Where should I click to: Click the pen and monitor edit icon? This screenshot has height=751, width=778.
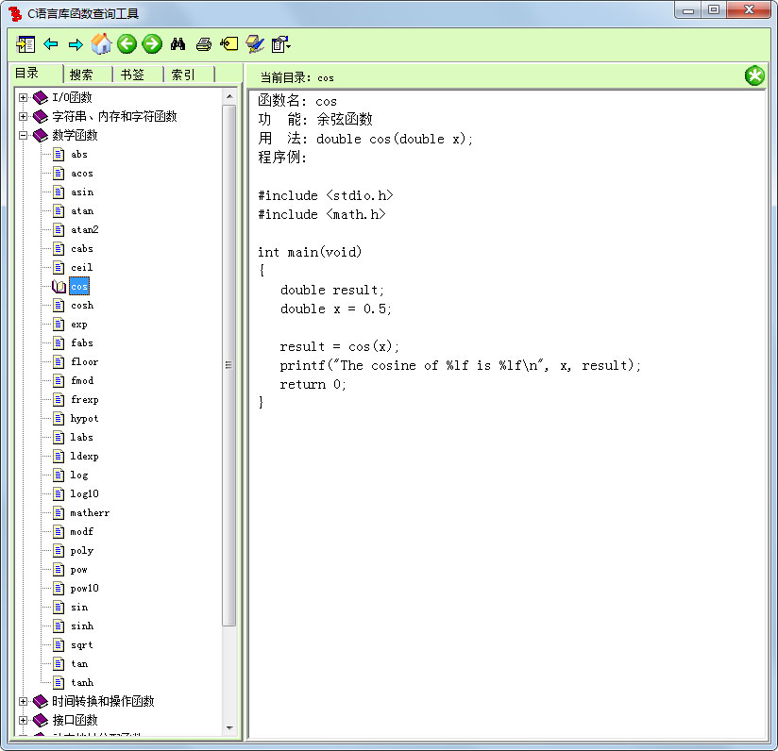pyautogui.click(x=255, y=44)
